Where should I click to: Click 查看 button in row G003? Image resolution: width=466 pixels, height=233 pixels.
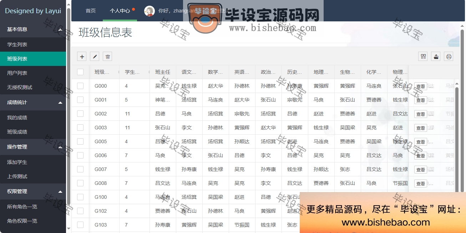click(421, 128)
